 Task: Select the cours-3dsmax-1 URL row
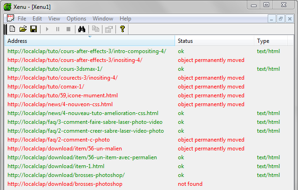[x=55, y=69]
